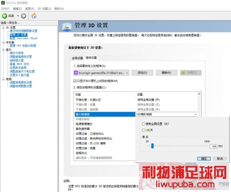231x192 pixels.
Task: Collapse the 显示 tree node
Action: click(x=4, y=50)
